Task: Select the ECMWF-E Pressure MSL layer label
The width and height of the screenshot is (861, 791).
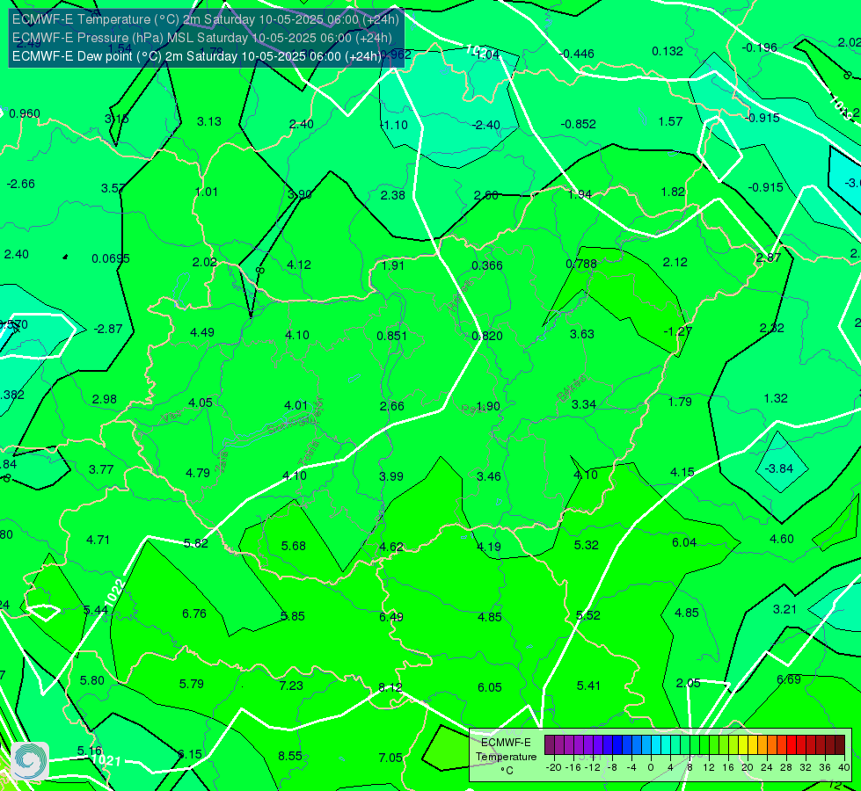Action: pyautogui.click(x=202, y=38)
